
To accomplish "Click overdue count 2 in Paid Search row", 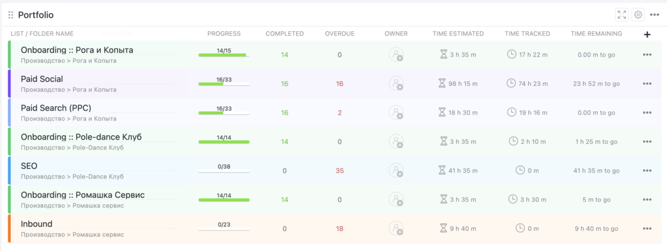I will click(x=339, y=113).
